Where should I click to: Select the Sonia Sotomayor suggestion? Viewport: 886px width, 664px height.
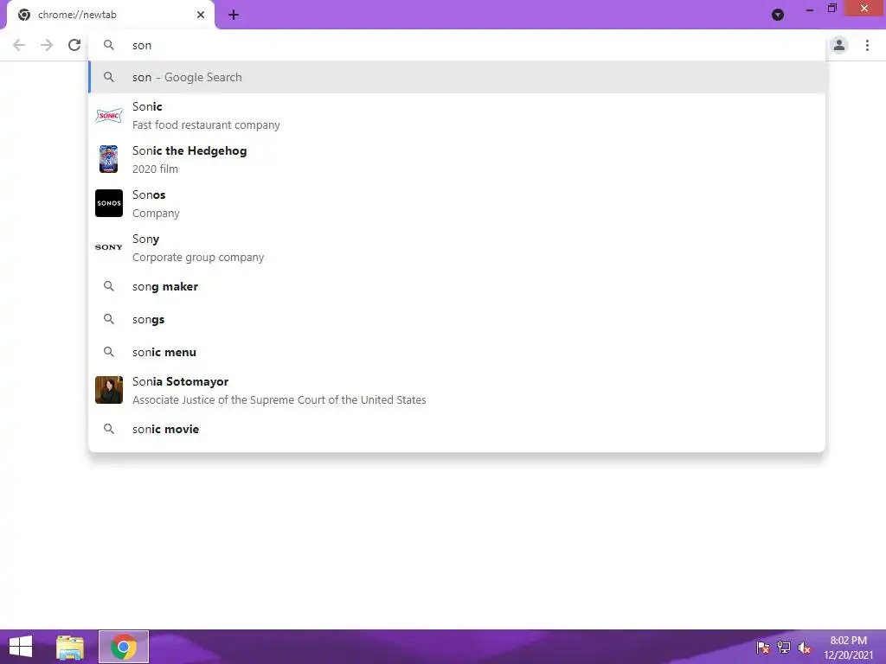coord(457,391)
